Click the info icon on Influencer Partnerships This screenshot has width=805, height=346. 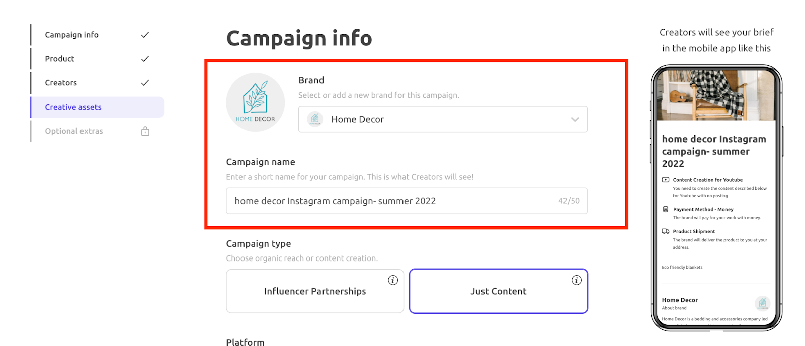pos(393,280)
